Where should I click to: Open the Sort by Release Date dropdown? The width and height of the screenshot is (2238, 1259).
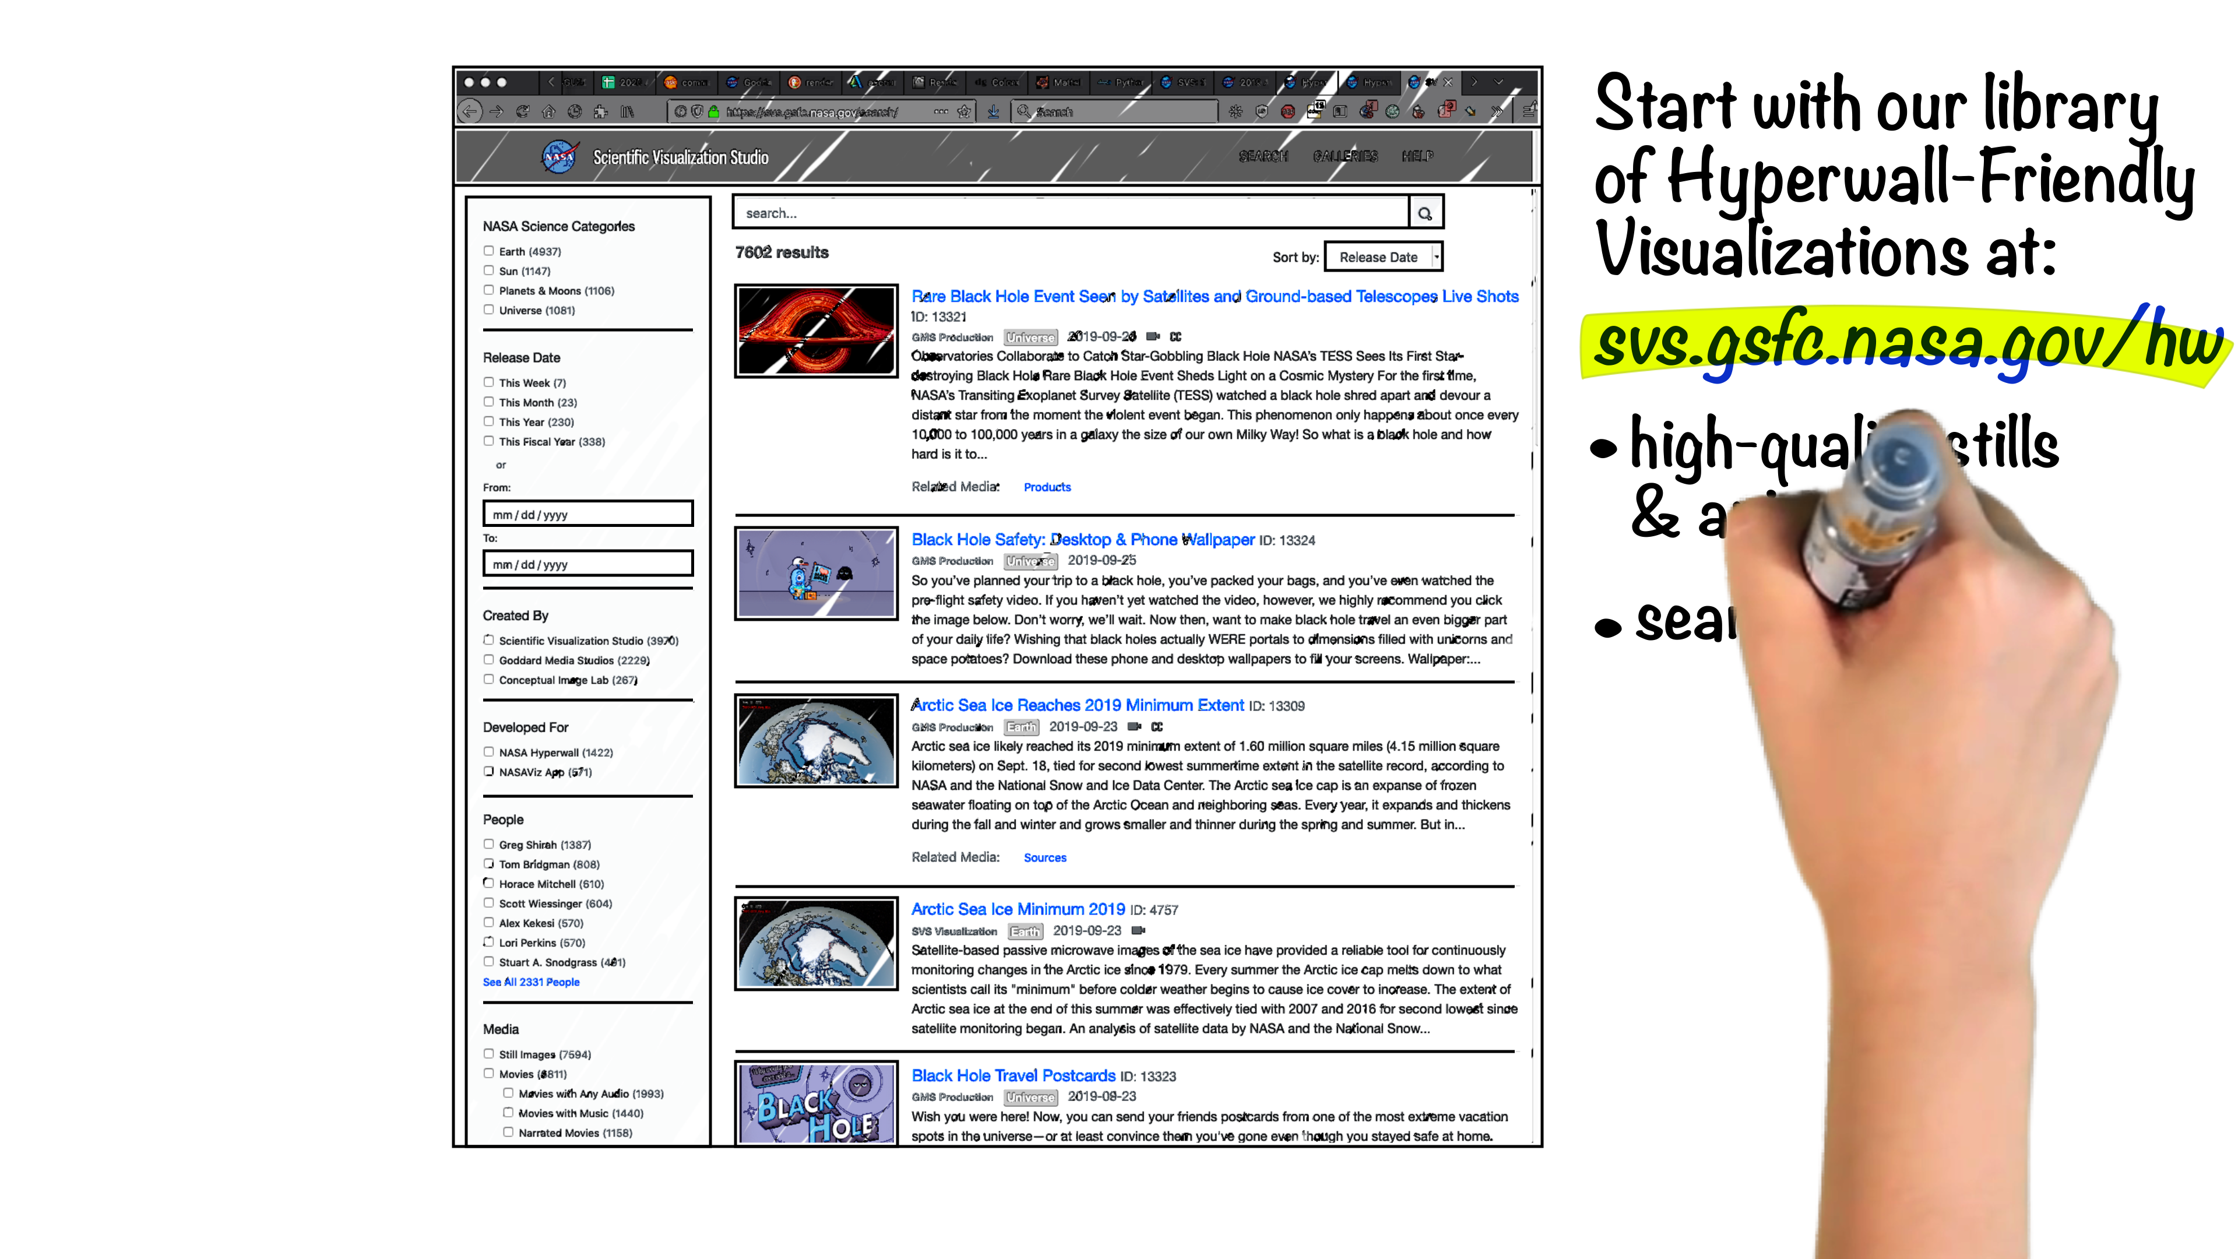point(1384,256)
